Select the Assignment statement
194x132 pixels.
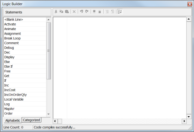(13, 34)
